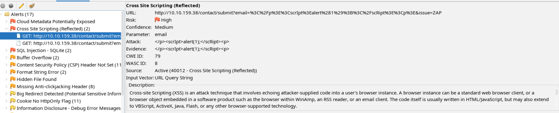Viewport: 559px width, 113px height.
Task: Select the Alerts (17) folder icon
Action: 7,14
